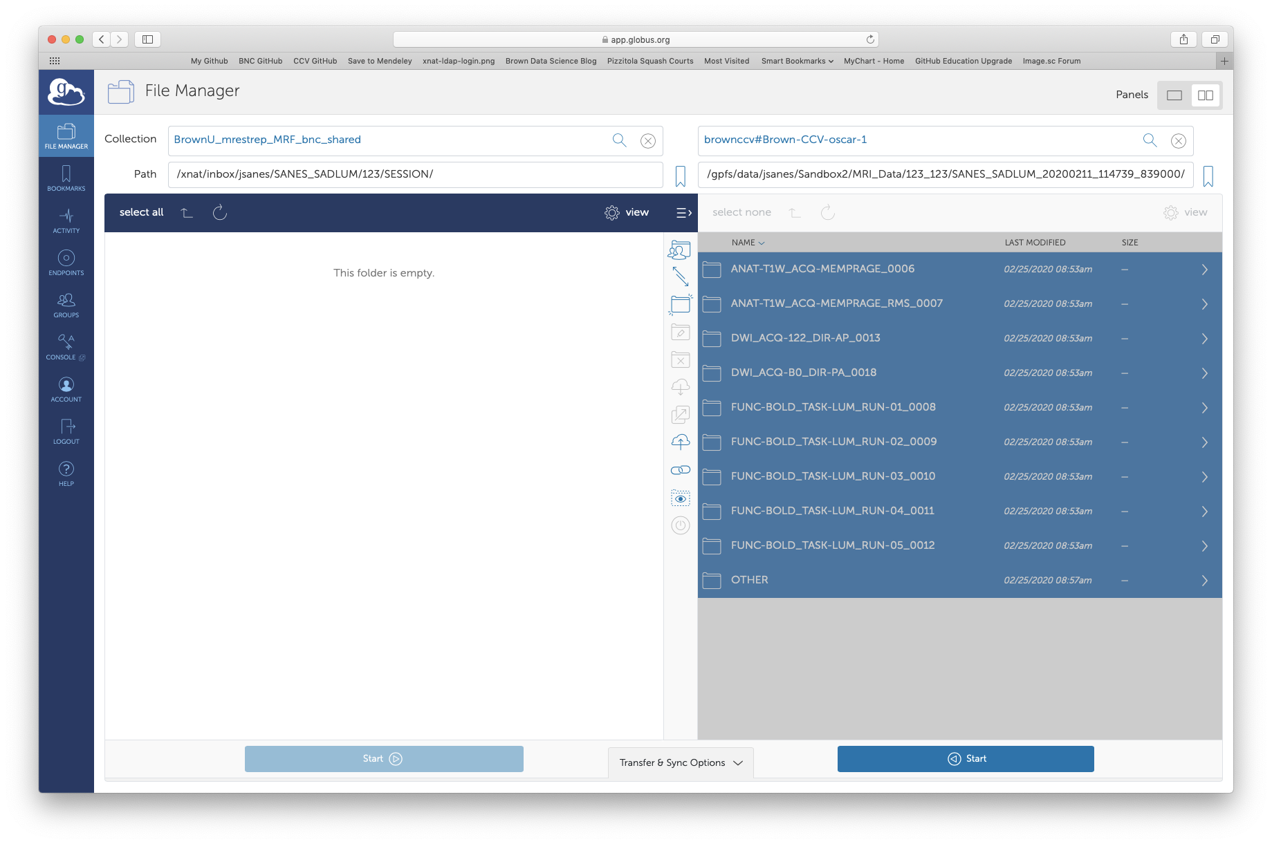Toggle show hidden items eye icon
This screenshot has width=1272, height=844.
pyautogui.click(x=680, y=498)
